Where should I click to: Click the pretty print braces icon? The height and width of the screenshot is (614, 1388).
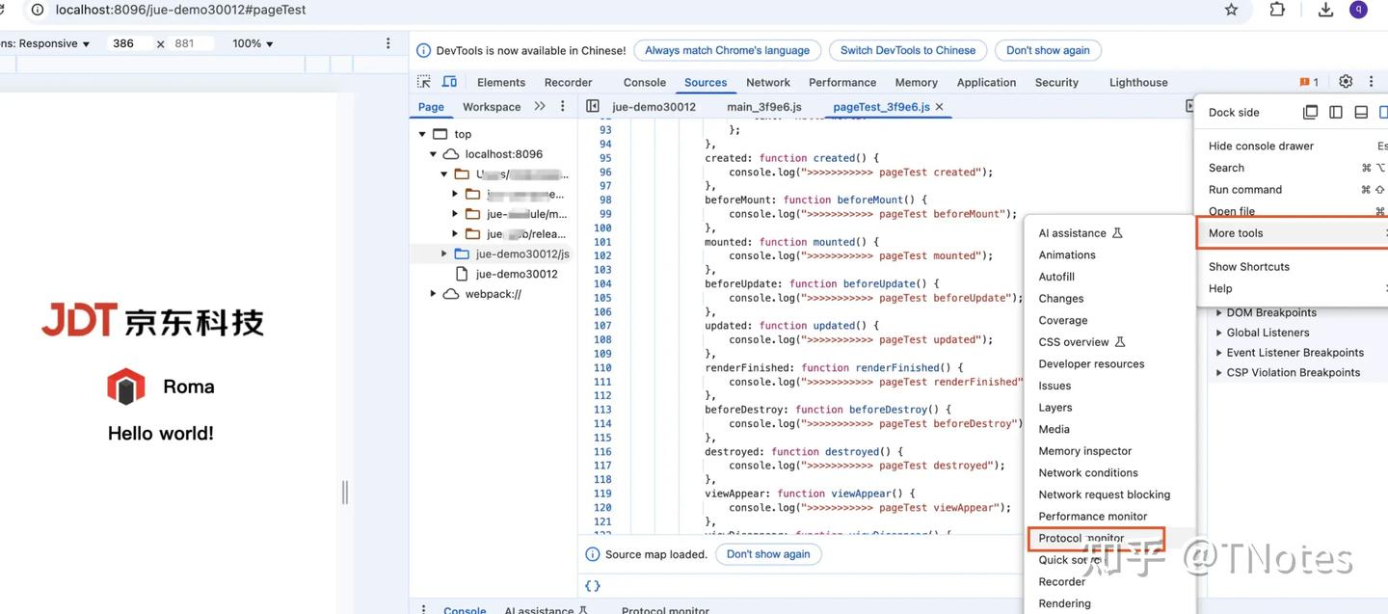(x=593, y=585)
